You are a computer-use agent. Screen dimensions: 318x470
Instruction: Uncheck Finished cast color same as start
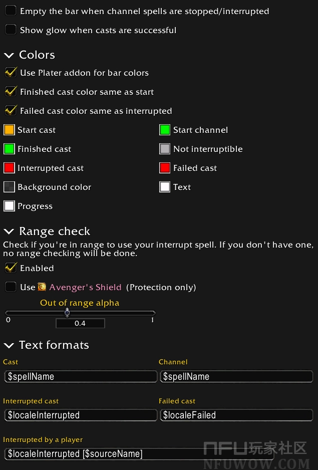pos(11,92)
